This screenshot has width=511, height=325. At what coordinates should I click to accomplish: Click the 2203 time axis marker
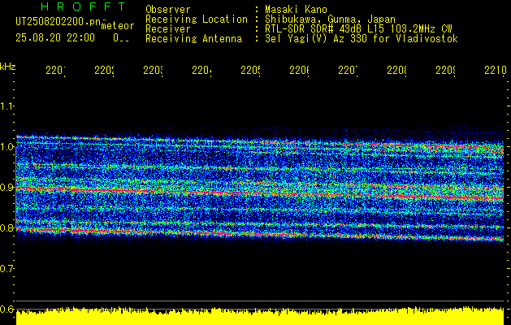coord(153,71)
